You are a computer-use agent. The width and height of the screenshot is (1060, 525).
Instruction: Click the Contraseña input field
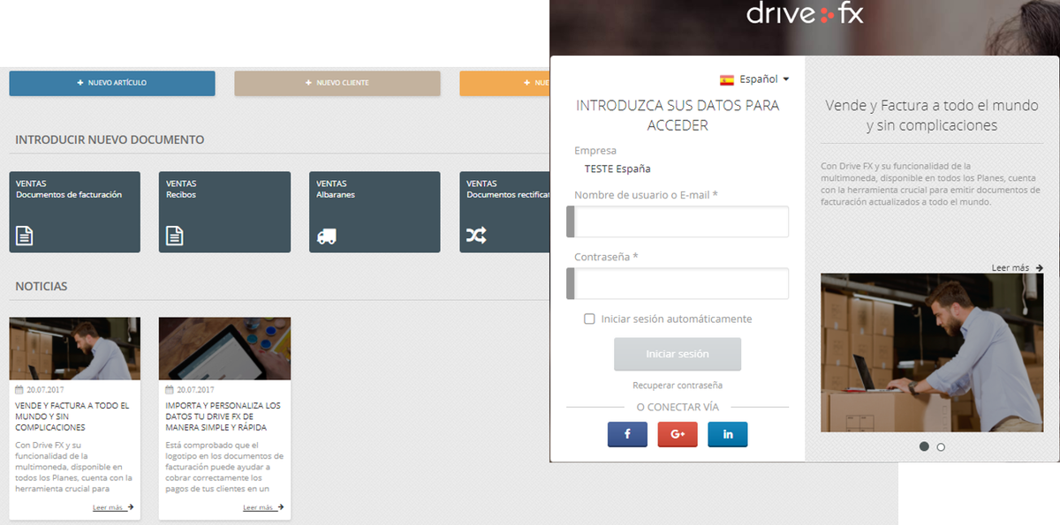(x=678, y=283)
